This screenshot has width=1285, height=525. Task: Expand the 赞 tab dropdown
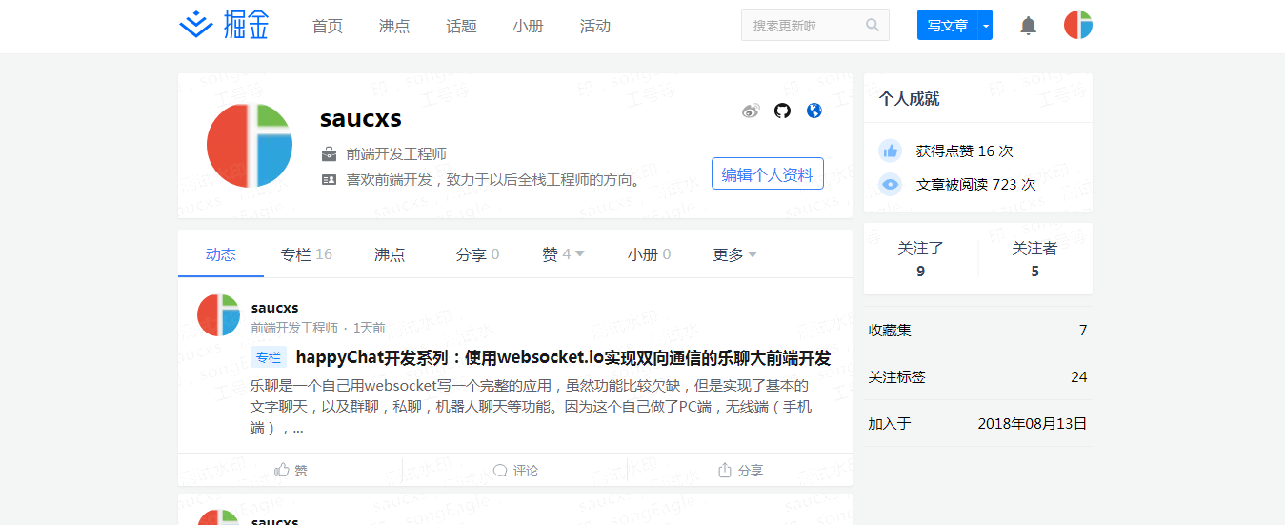click(x=580, y=253)
